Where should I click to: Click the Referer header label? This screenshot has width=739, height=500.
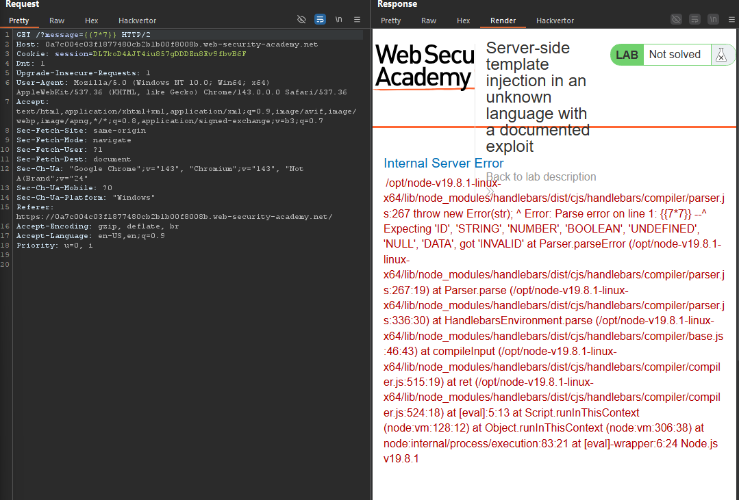click(x=35, y=207)
